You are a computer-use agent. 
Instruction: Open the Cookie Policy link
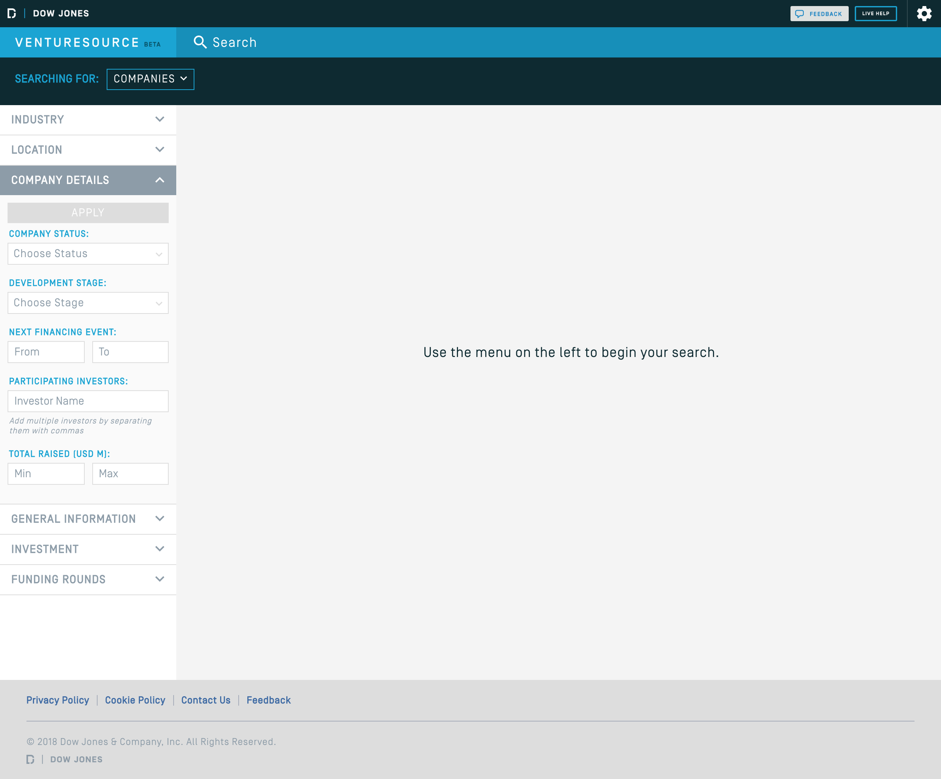coord(135,700)
